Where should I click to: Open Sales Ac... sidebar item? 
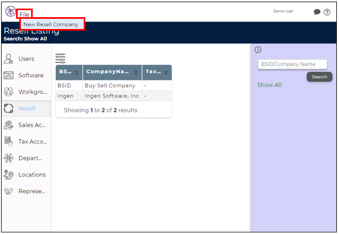click(x=32, y=125)
